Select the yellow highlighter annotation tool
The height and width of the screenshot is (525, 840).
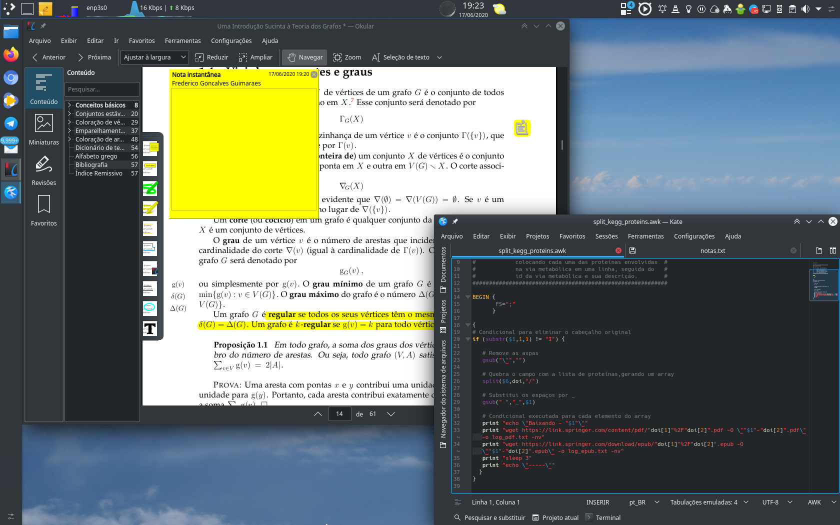(x=150, y=208)
